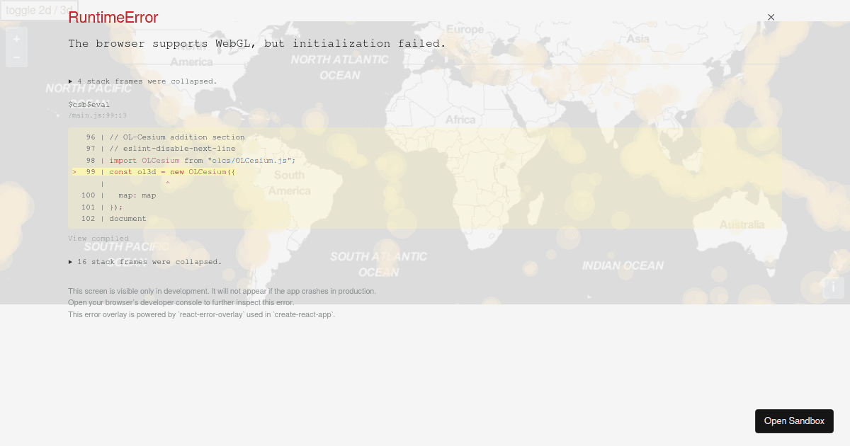850x446 pixels.
Task: Dismiss the error overlay with the X icon
Action: click(771, 17)
